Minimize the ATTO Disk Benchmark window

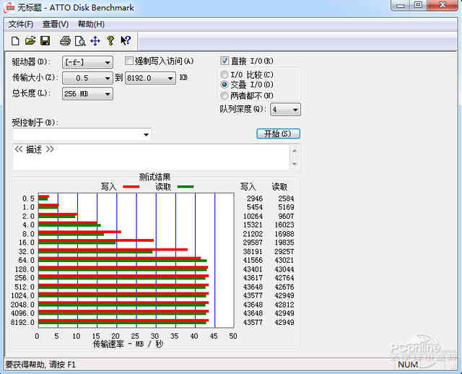[x=400, y=5]
